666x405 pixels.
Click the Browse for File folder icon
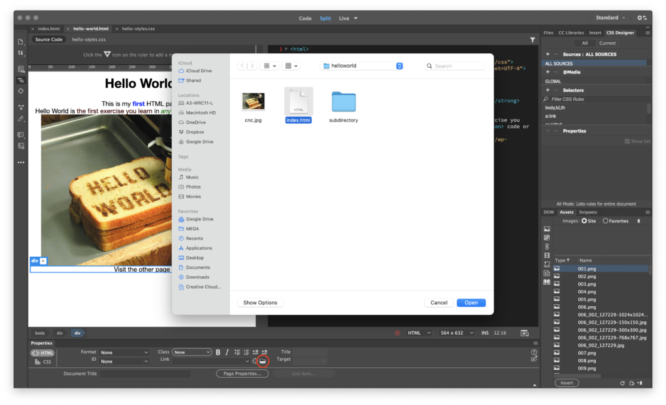[x=263, y=361]
